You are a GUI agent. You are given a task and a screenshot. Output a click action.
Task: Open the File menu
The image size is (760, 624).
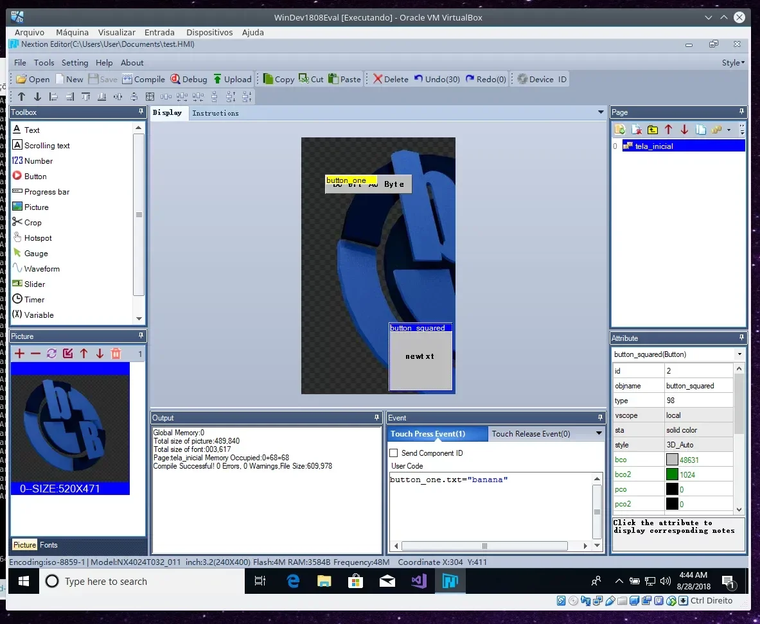pyautogui.click(x=20, y=62)
